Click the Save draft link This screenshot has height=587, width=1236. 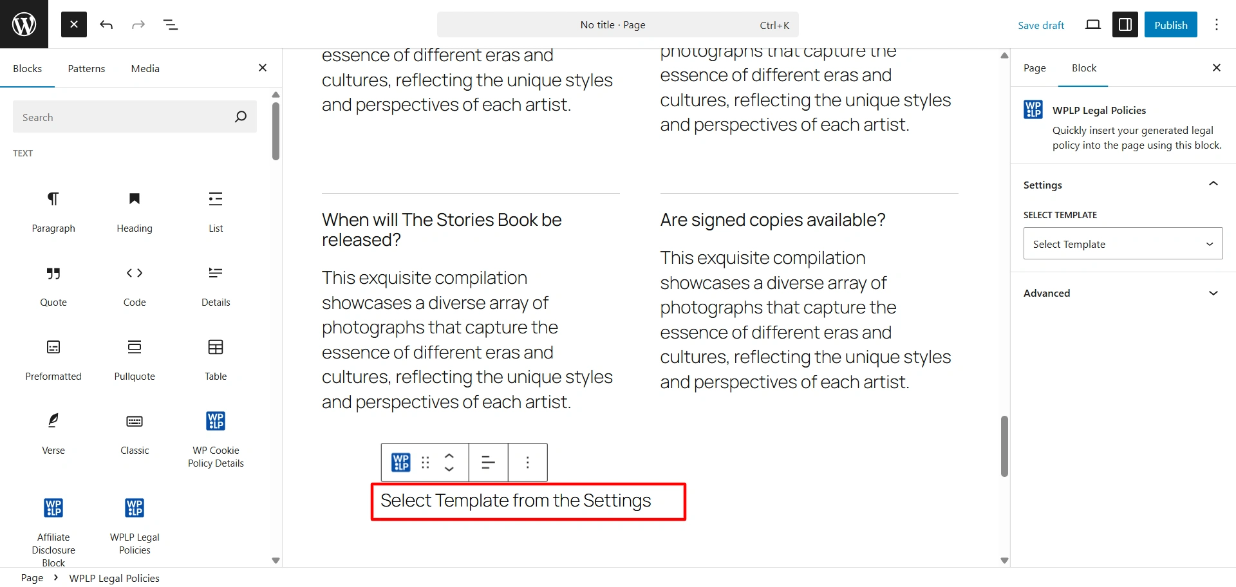click(x=1041, y=26)
